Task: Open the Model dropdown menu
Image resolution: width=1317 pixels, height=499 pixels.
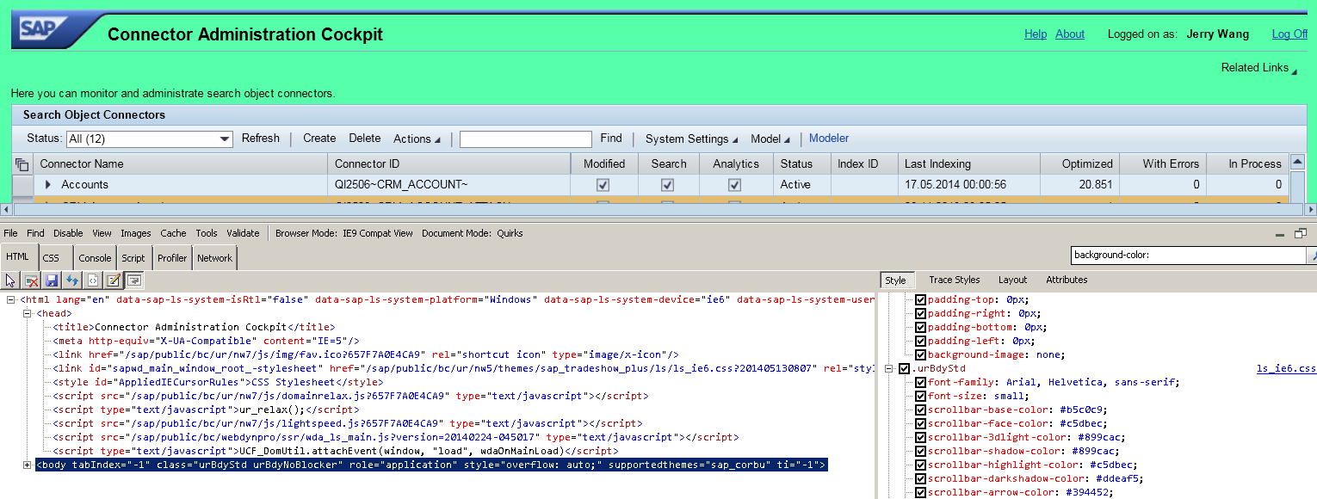Action: tap(770, 139)
